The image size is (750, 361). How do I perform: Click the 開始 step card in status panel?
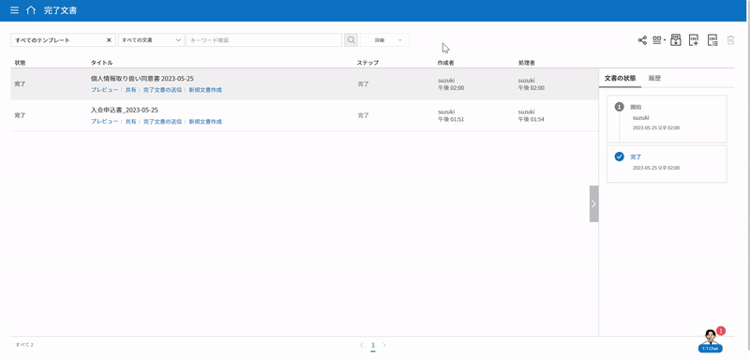pyautogui.click(x=667, y=119)
